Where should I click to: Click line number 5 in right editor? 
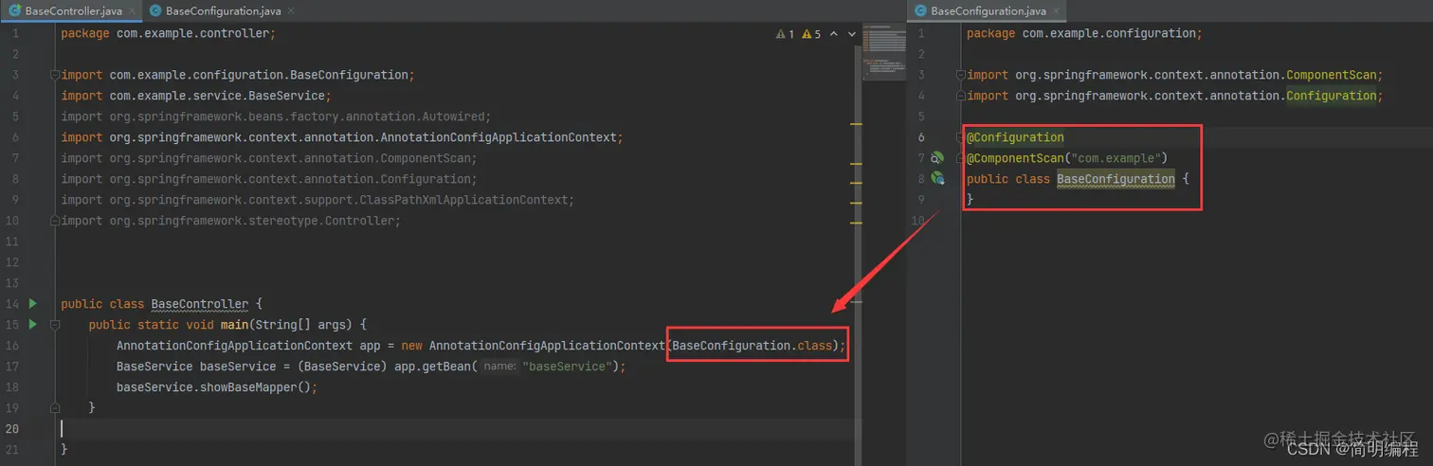tap(920, 116)
